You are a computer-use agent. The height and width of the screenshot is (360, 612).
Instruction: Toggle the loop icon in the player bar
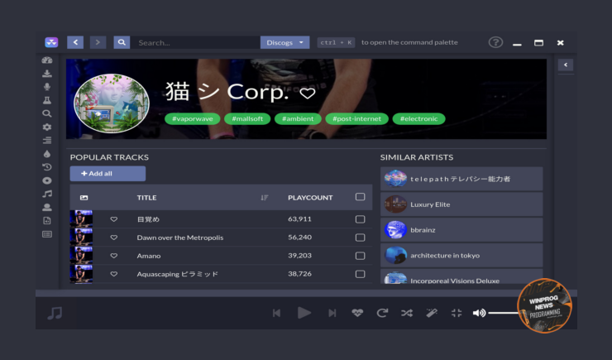tap(382, 313)
